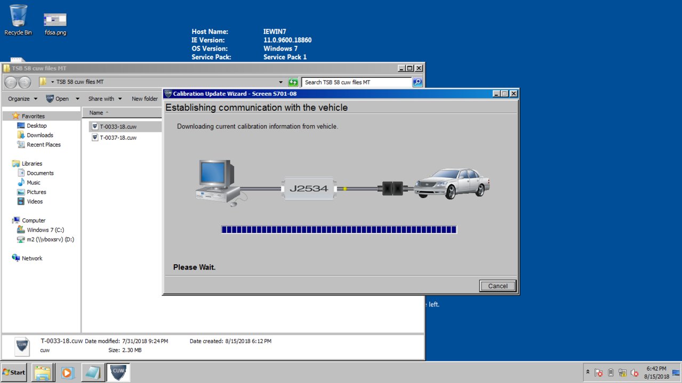
Task: Select Favorites in navigation pane
Action: coord(33,116)
